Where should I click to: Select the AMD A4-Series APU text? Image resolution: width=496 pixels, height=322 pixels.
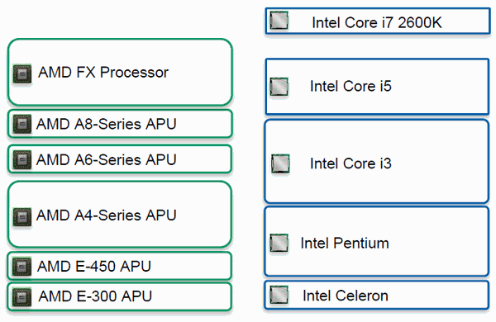point(107,215)
